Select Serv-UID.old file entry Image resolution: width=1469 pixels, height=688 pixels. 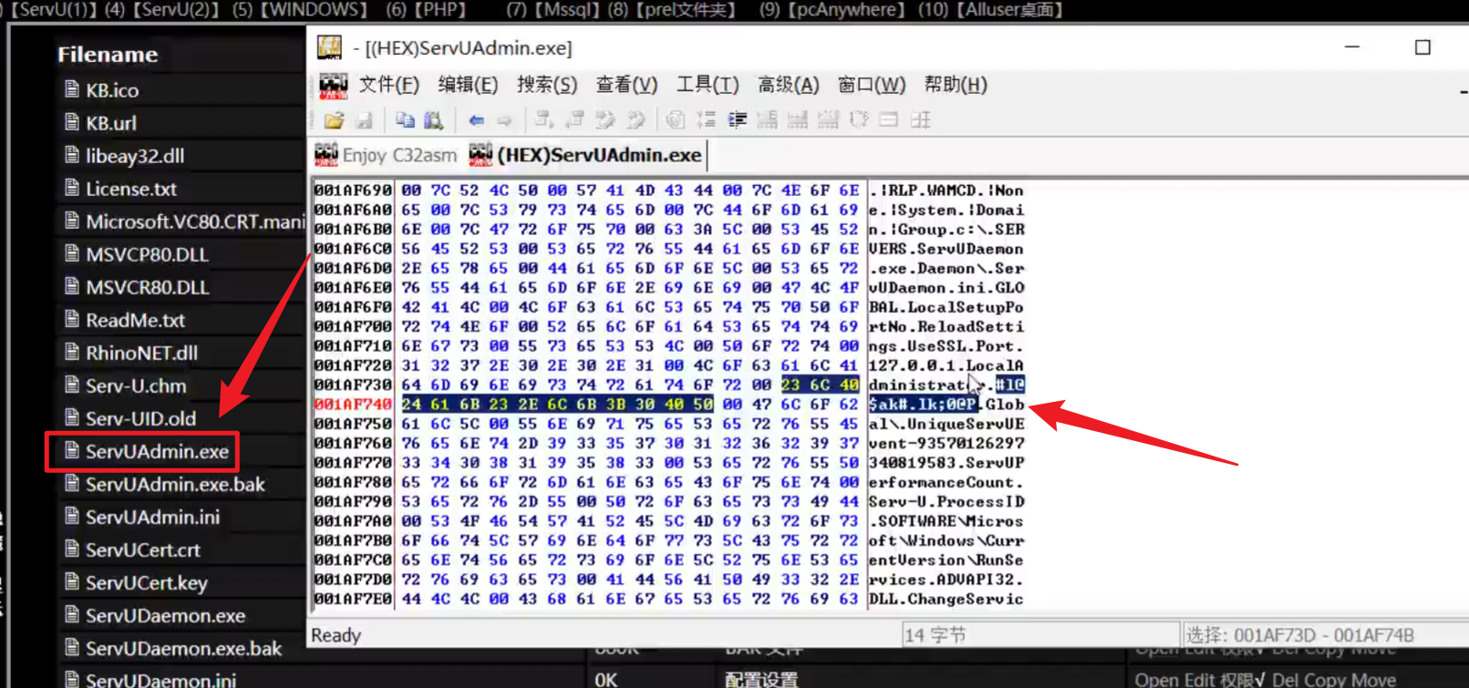click(140, 419)
